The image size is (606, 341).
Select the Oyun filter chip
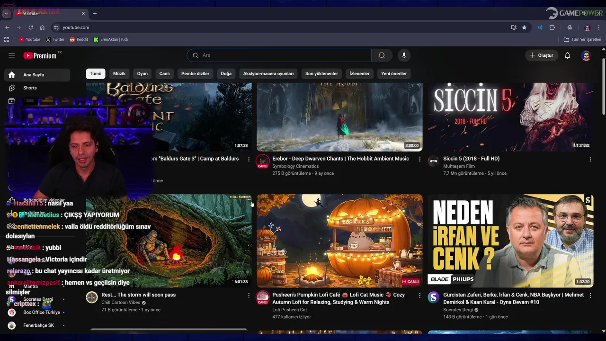[x=143, y=74]
